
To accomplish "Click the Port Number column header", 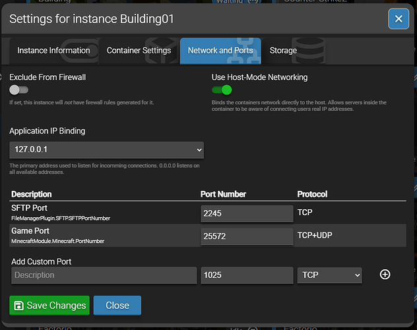I will (223, 194).
